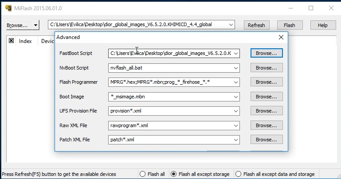Viewport: 341px width, 179px height.
Task: Toggle the select-all checkbox beside Index
Action: [12, 41]
